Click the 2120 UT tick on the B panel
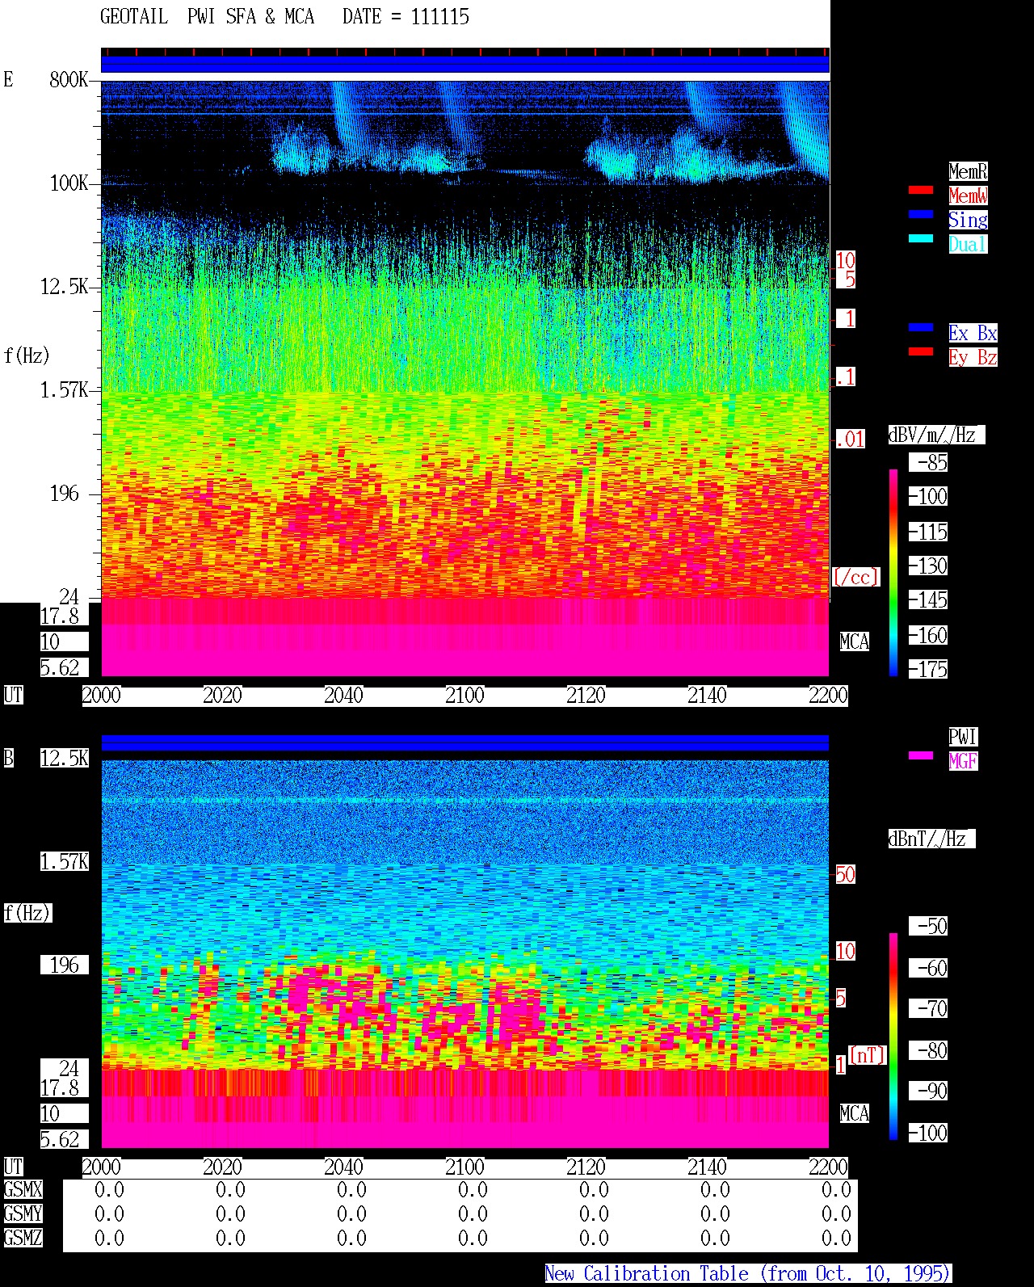Viewport: 1034px width, 1287px height. click(586, 1167)
